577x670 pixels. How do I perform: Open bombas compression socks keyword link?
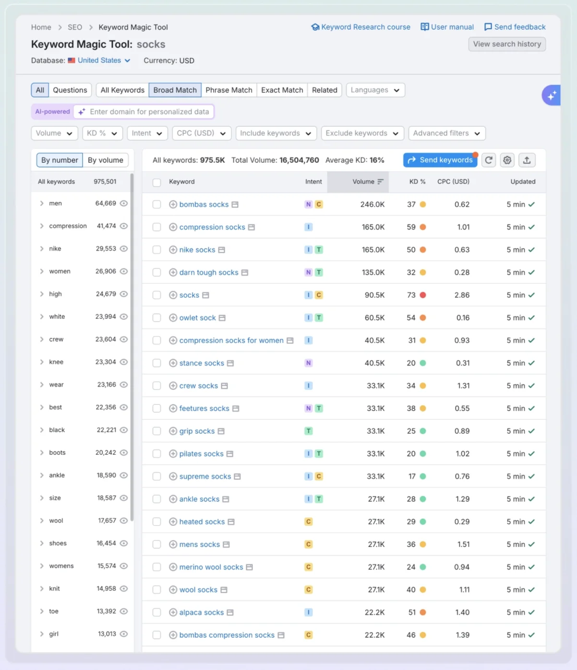click(227, 635)
